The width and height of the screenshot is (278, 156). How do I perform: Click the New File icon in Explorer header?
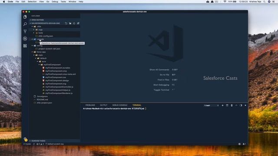point(66,23)
